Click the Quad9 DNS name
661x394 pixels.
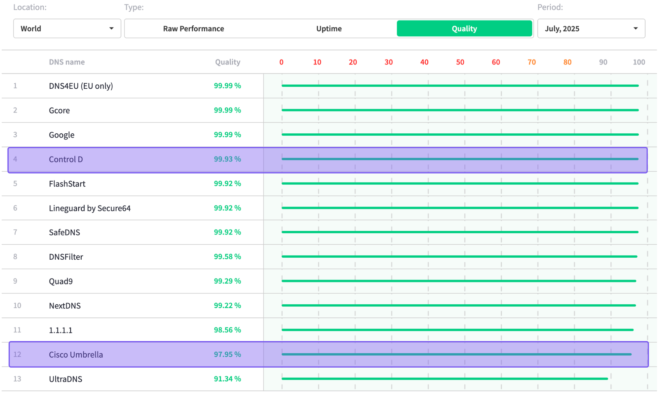tap(61, 281)
